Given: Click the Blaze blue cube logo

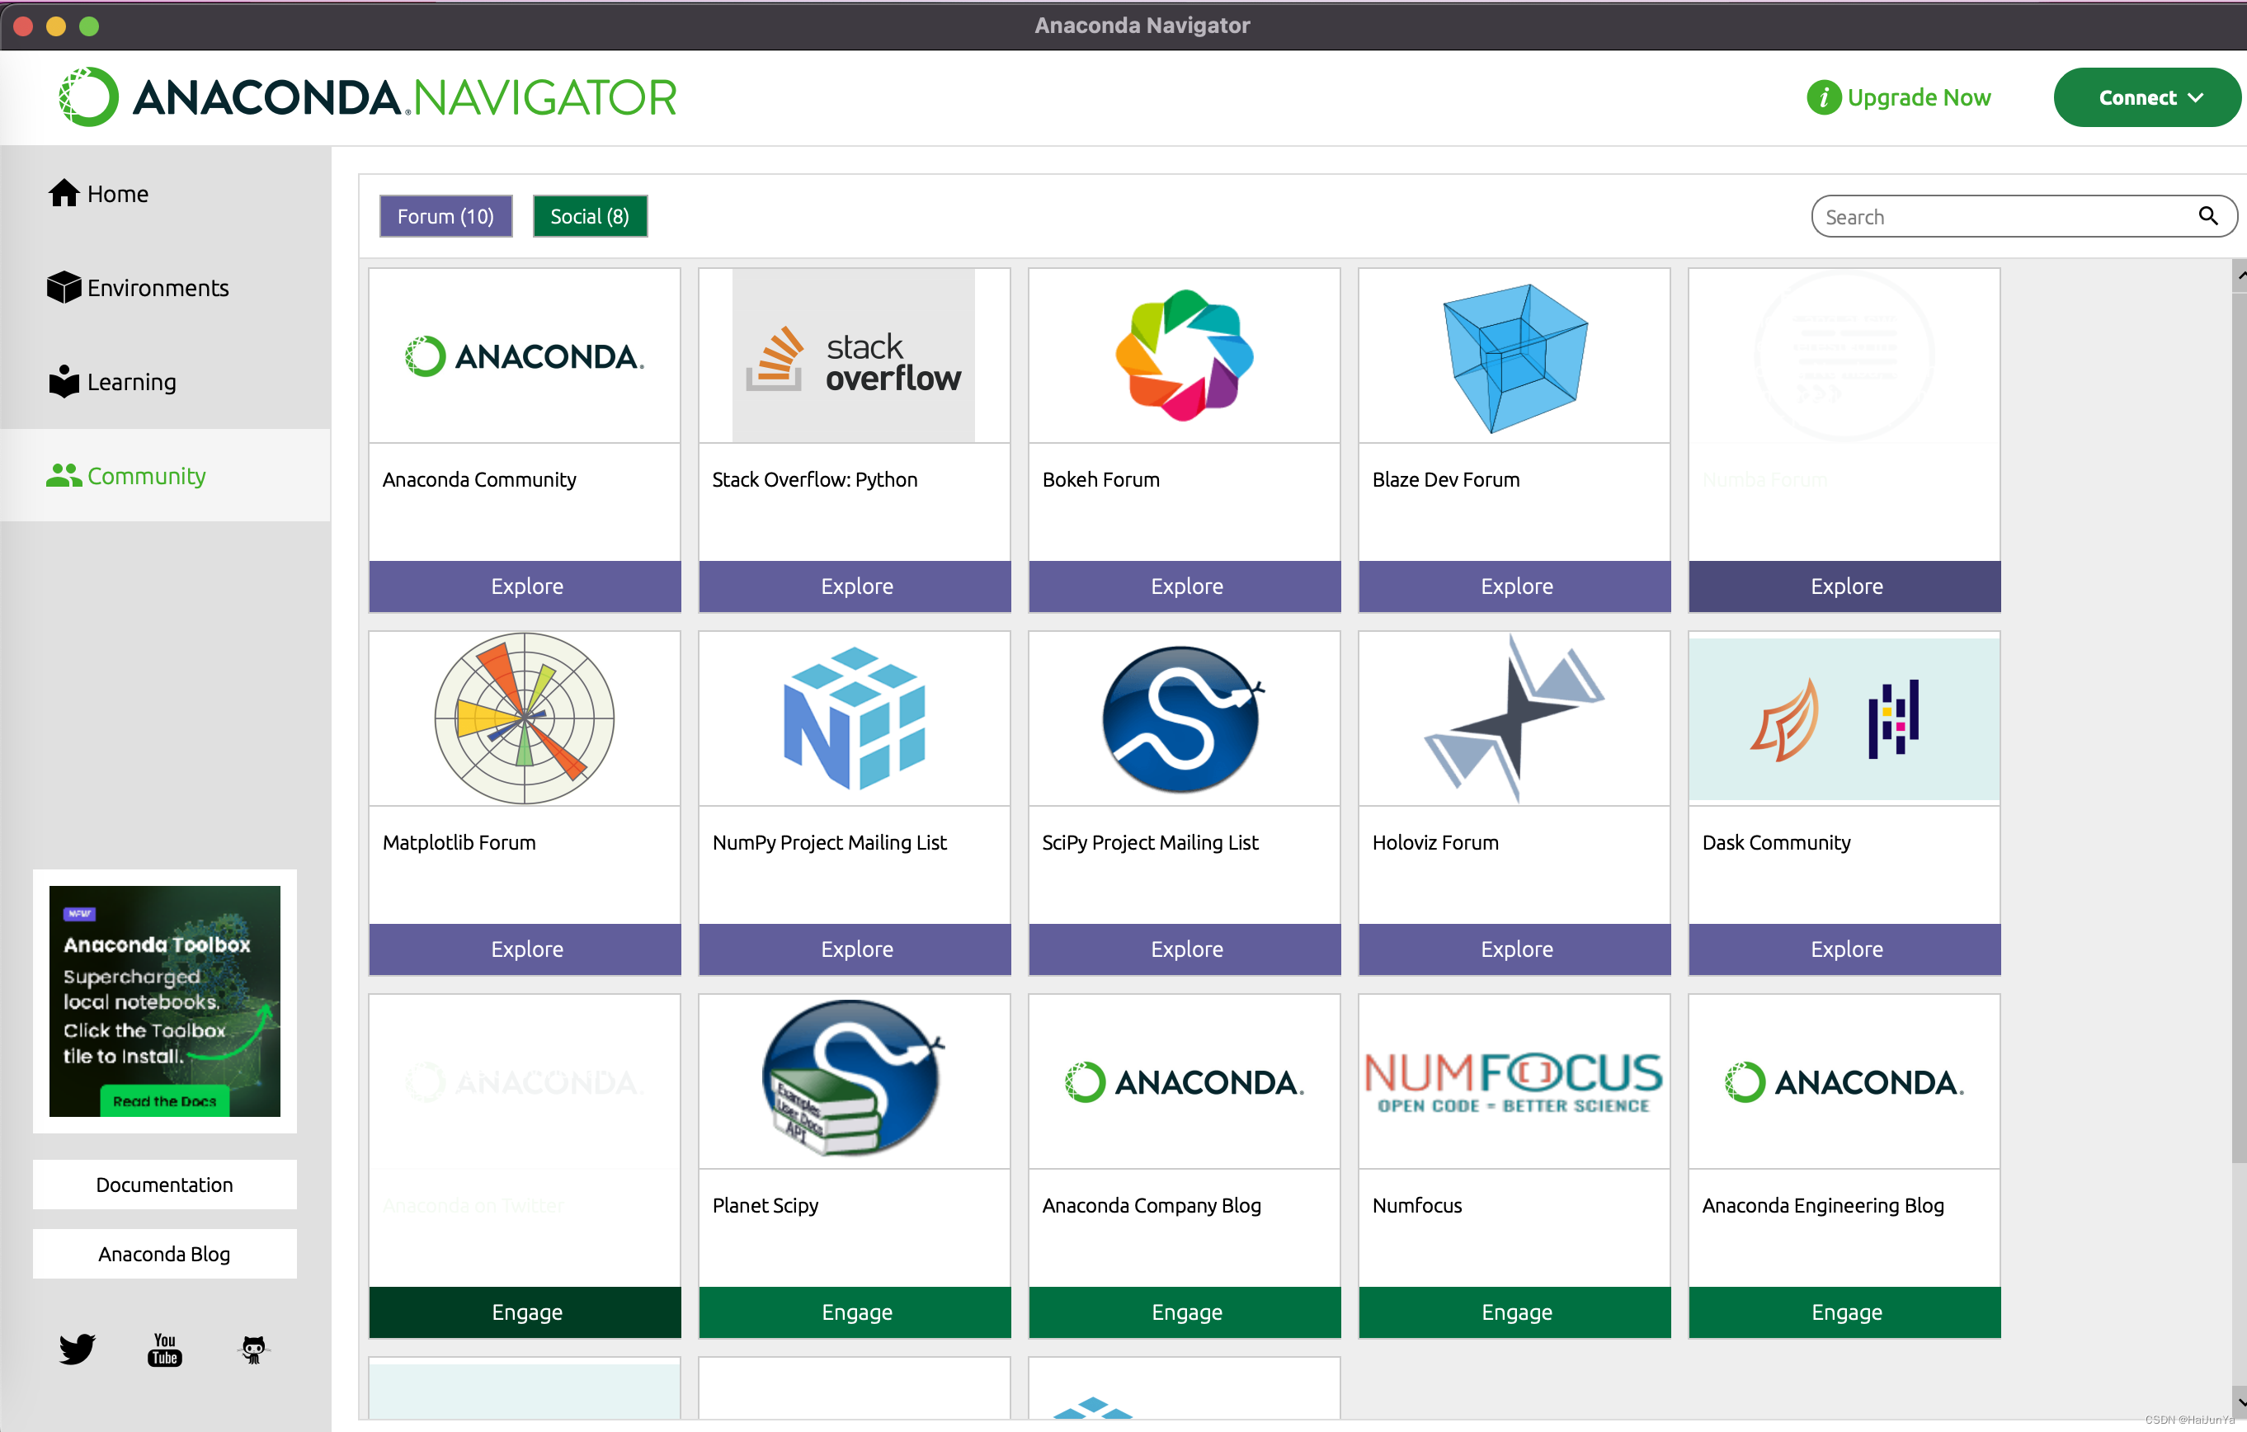Looking at the screenshot, I should click(x=1514, y=358).
